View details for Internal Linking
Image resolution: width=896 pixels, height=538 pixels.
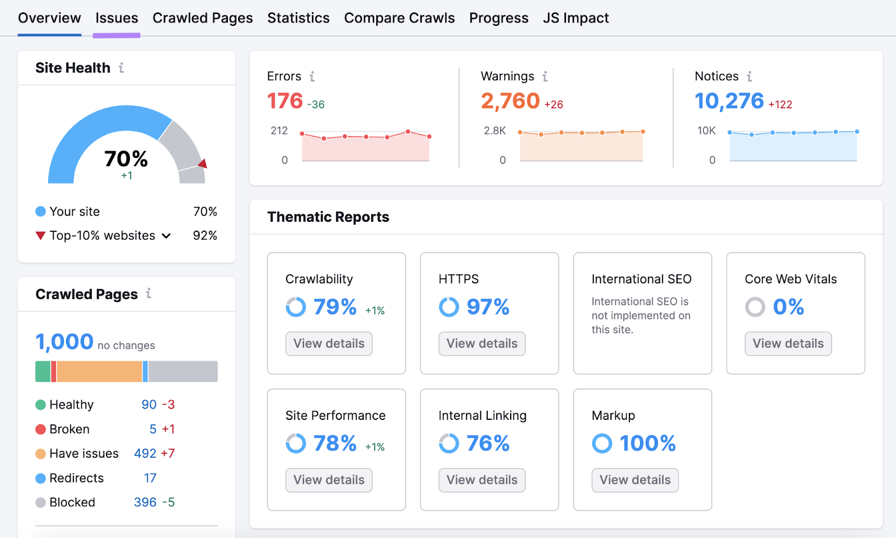point(482,480)
